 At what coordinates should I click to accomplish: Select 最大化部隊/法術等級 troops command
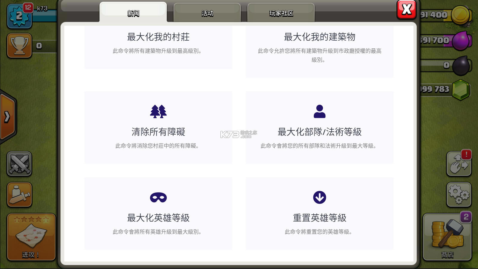[x=319, y=127]
